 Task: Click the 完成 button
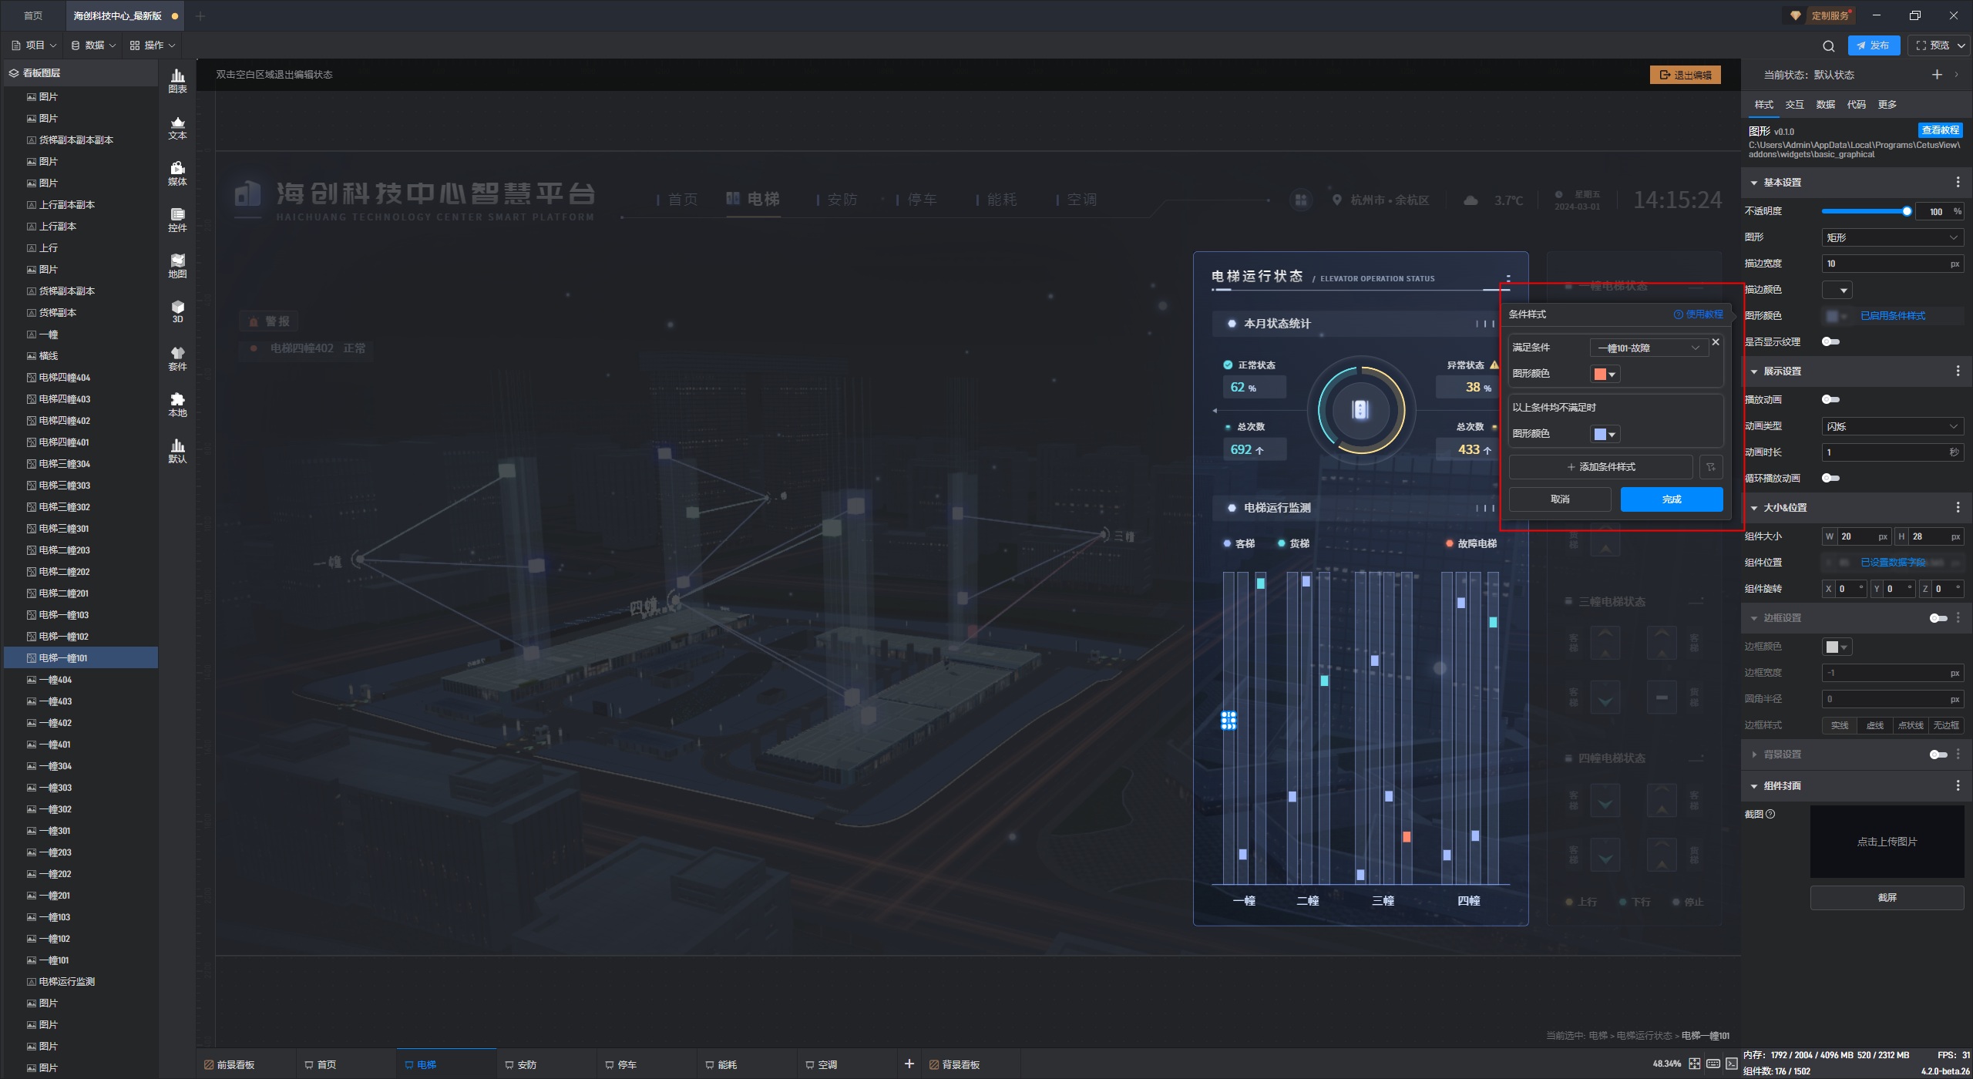click(1671, 499)
